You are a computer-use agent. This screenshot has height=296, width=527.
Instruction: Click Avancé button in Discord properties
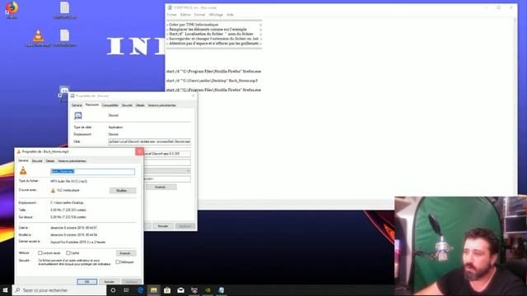161,187
